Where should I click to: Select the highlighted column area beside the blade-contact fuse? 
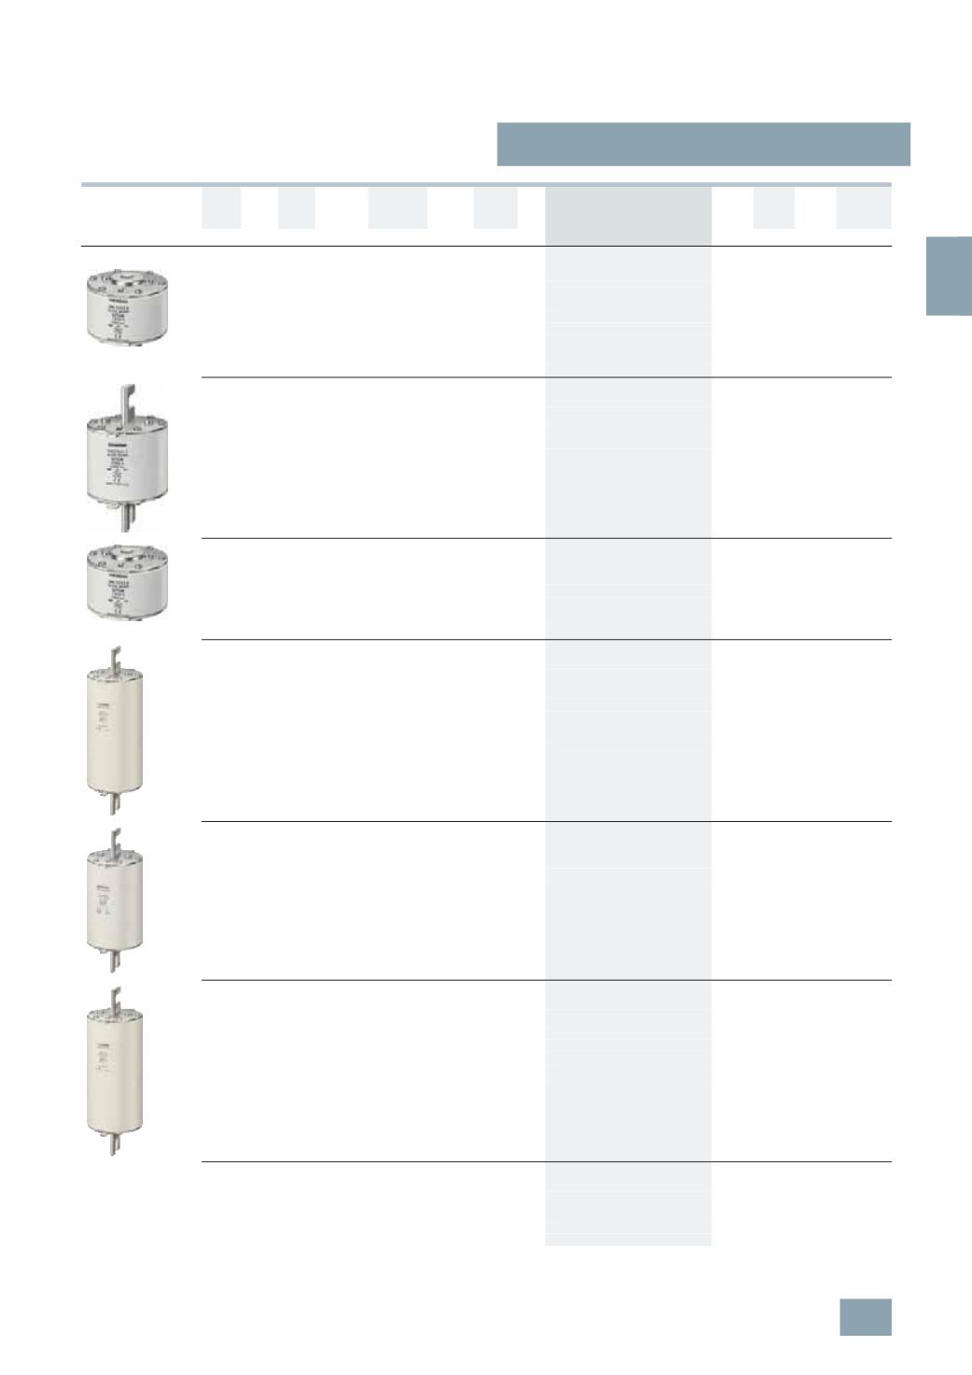coord(627,458)
